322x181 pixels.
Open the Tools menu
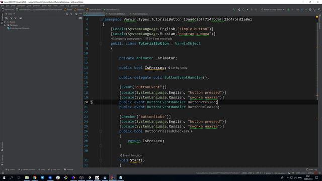click(61, 6)
